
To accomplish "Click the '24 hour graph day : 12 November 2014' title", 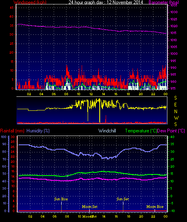I will pyautogui.click(x=106, y=2).
